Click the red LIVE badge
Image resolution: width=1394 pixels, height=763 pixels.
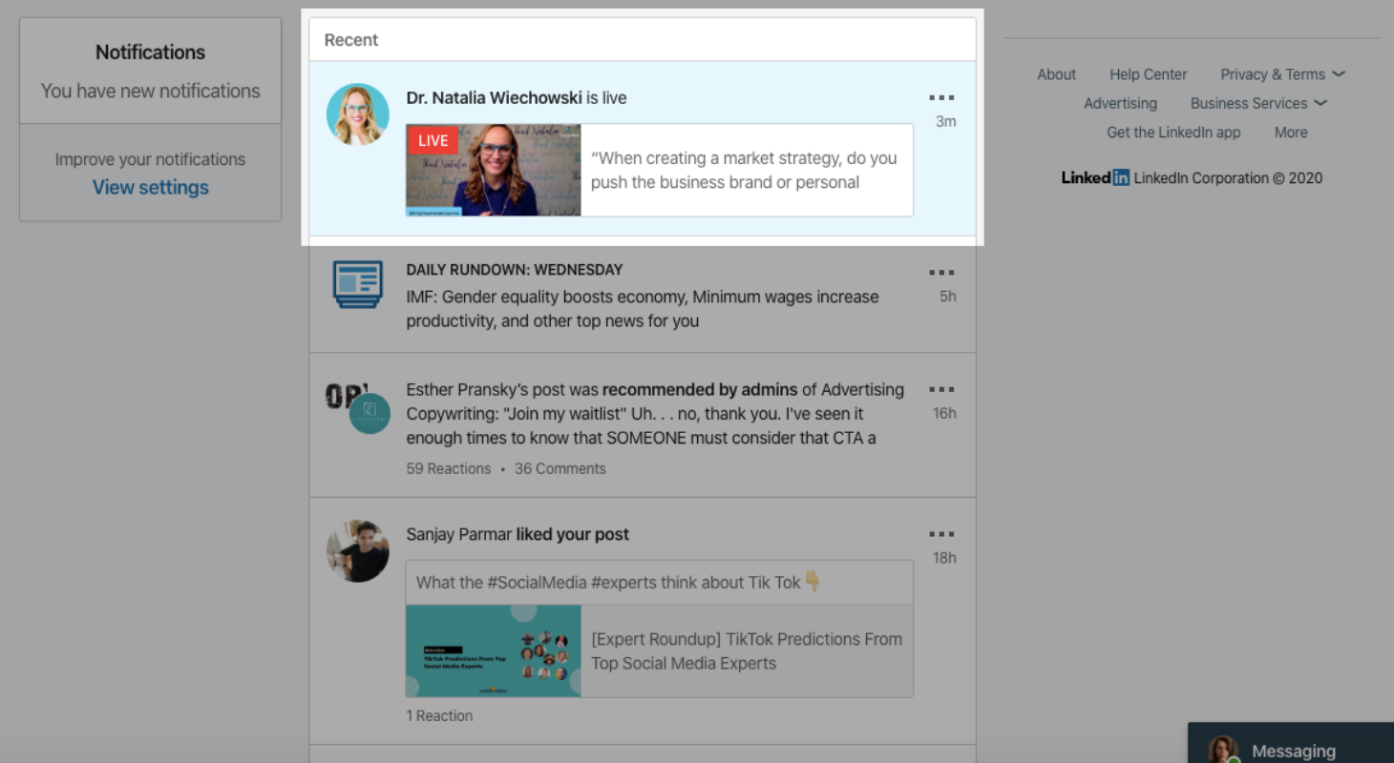click(x=433, y=140)
